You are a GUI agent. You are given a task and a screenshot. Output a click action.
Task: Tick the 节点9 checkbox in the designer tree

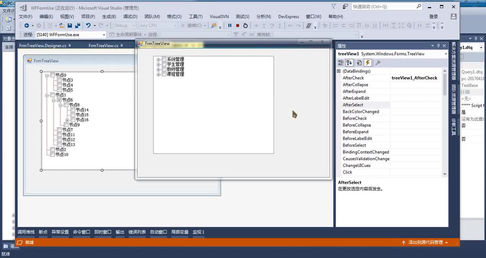point(66,125)
